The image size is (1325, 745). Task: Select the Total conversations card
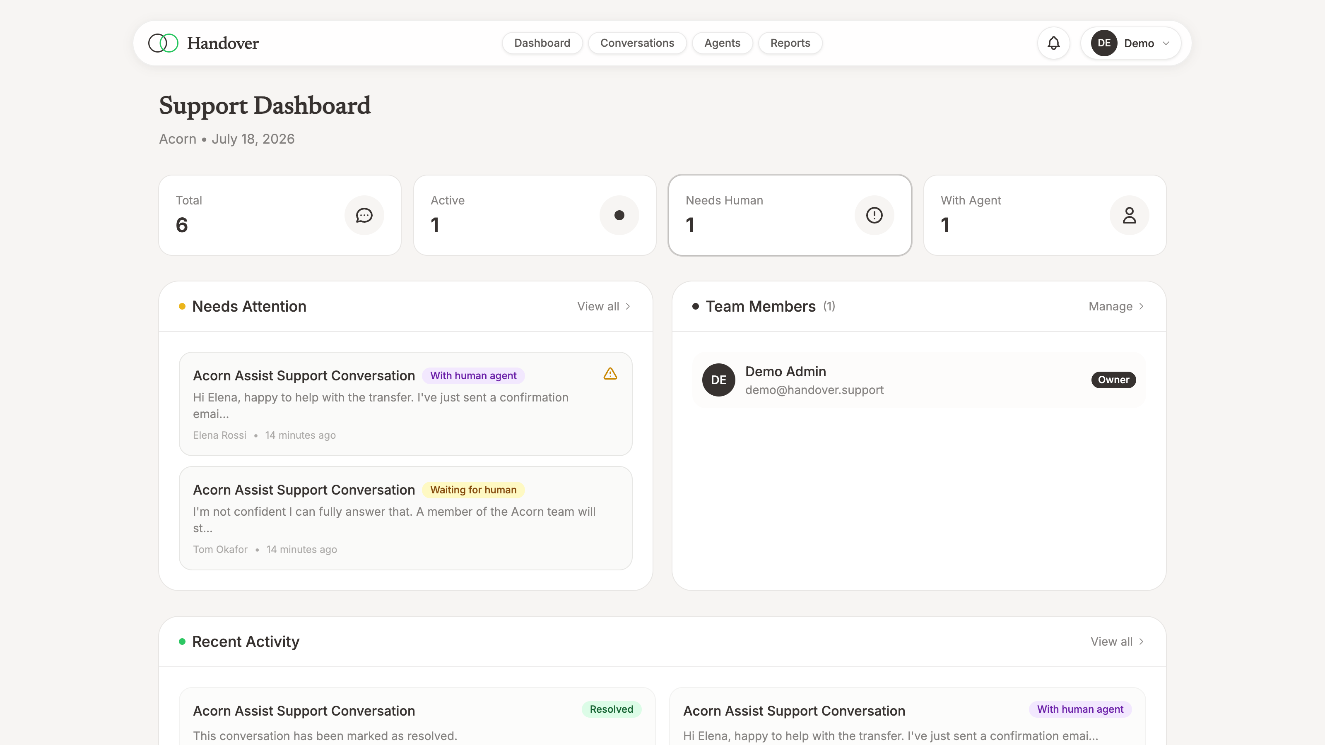[280, 215]
